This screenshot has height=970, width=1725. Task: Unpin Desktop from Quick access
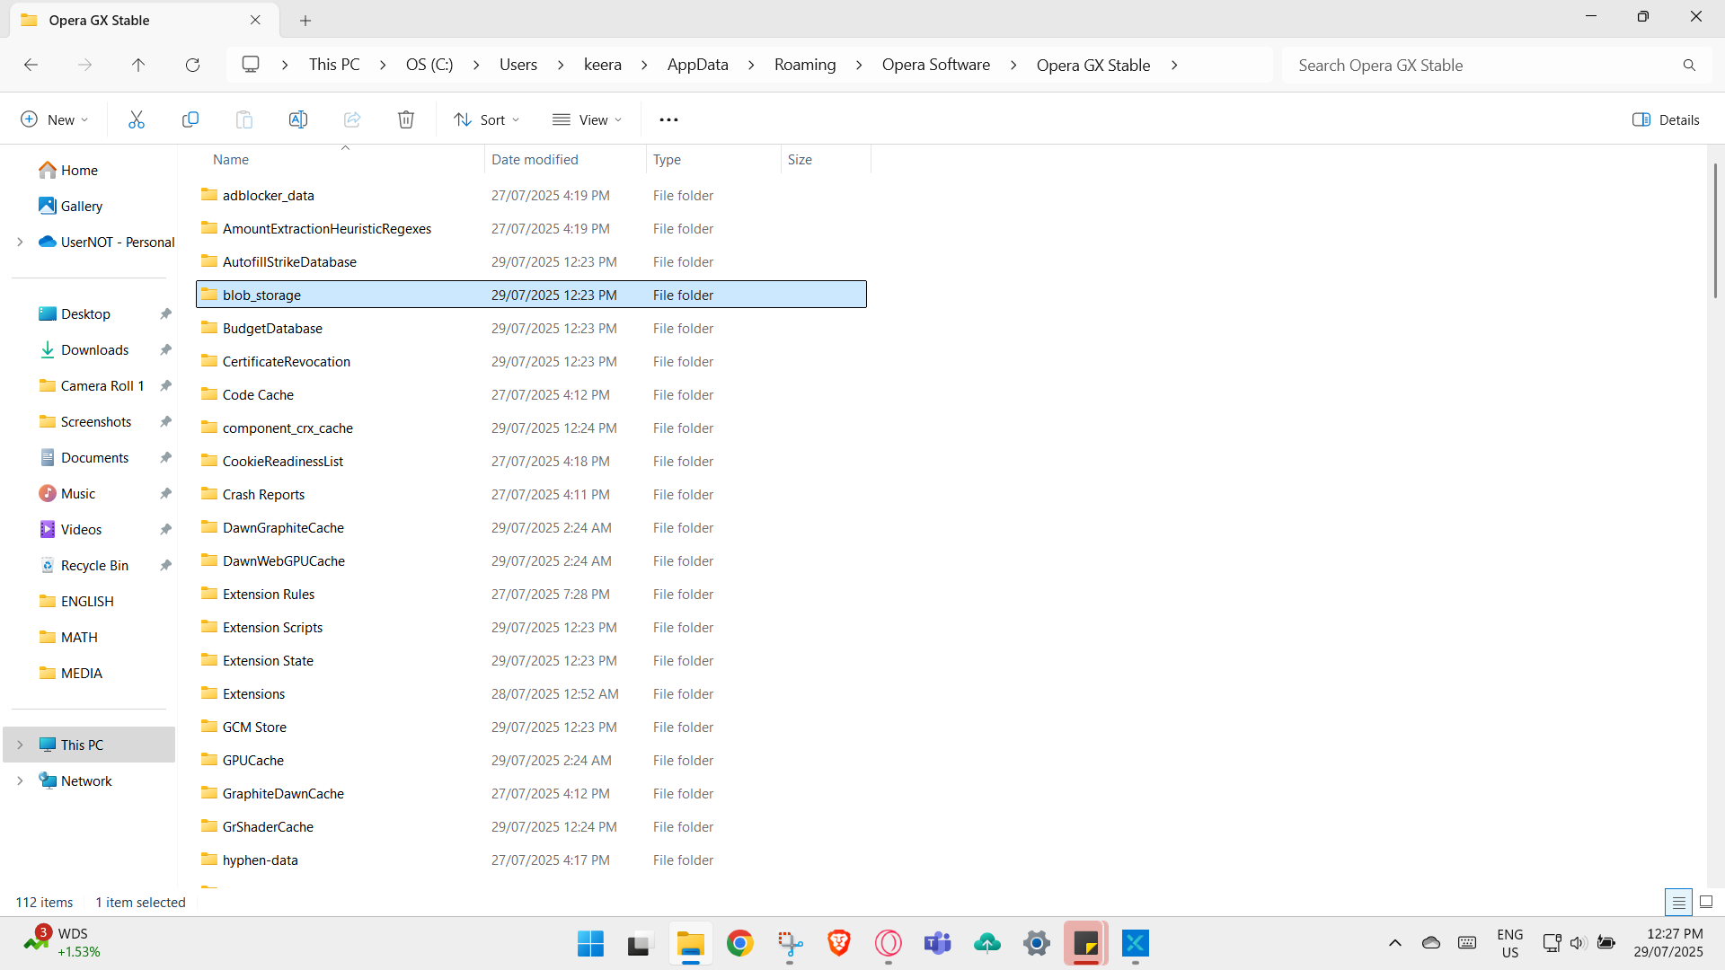165,313
